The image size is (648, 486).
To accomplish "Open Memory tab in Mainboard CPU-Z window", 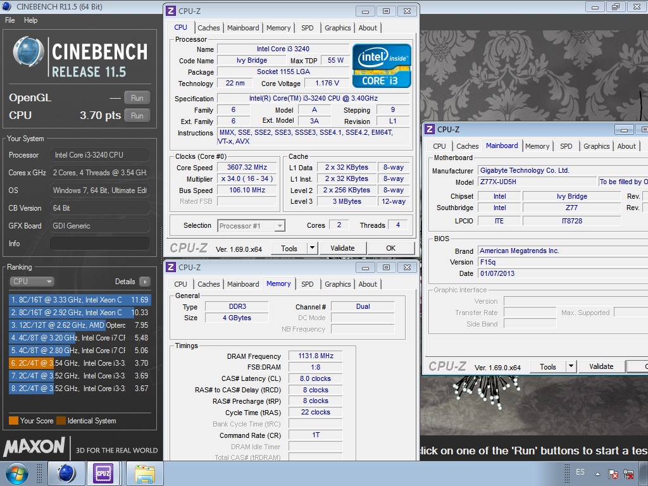I will [x=537, y=146].
